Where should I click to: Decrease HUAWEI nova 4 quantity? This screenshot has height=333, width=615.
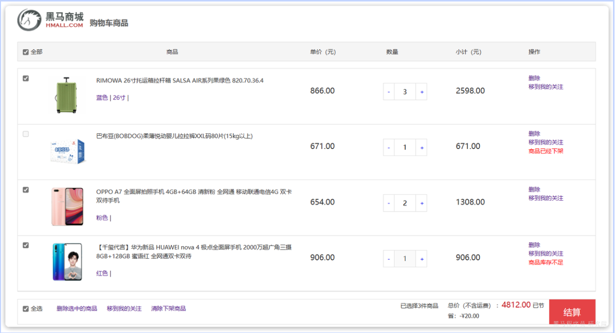pos(388,259)
